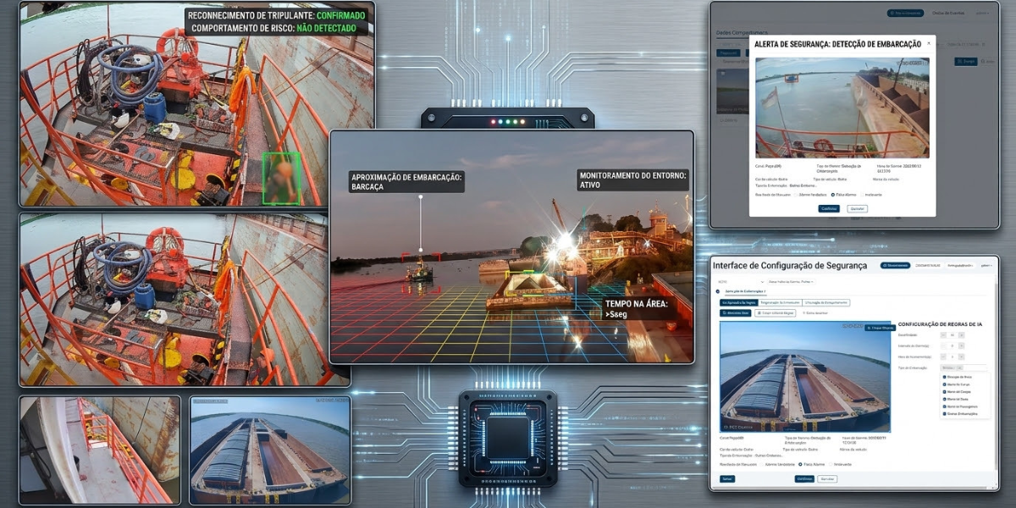Open the Tipo de Embarcação dropdown
This screenshot has width=1016, height=508.
coord(964,367)
